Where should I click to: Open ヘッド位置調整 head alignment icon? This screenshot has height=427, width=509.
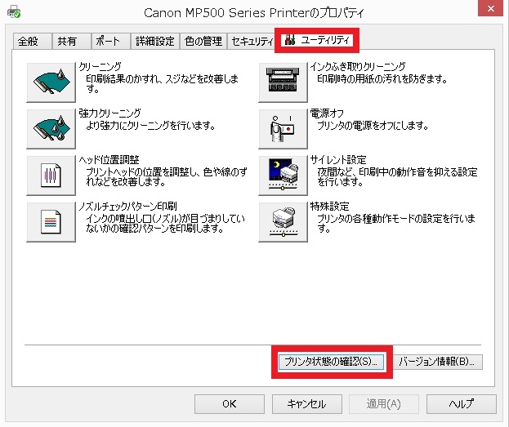point(51,176)
